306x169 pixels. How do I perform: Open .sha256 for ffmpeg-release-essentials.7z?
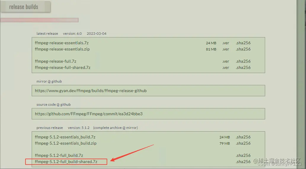coord(243,43)
